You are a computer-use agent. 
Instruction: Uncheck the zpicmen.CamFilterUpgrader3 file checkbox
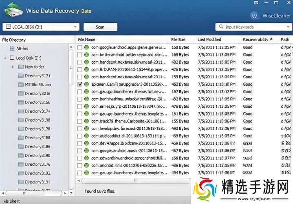click(x=80, y=84)
